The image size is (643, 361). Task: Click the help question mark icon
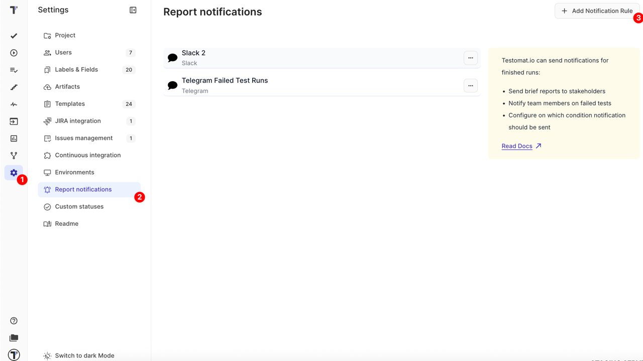(x=14, y=320)
